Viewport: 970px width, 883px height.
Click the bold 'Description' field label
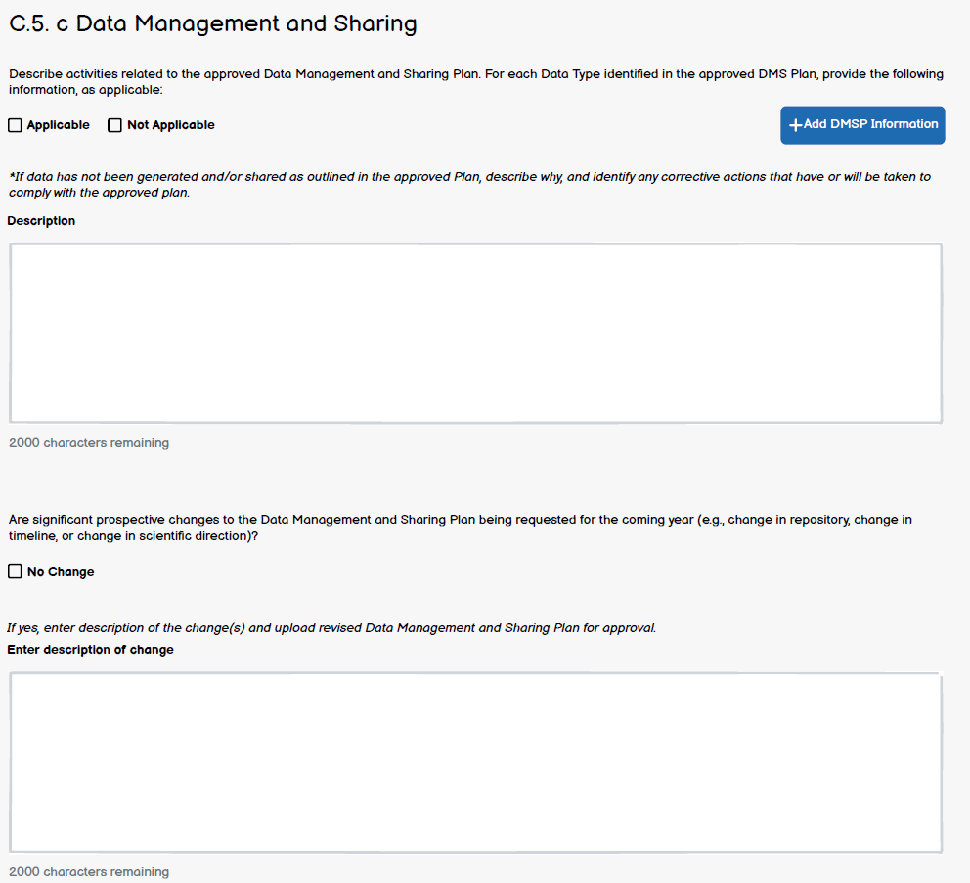pyautogui.click(x=41, y=221)
